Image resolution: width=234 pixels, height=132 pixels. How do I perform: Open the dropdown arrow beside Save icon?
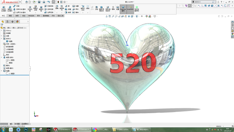pos(41,2)
